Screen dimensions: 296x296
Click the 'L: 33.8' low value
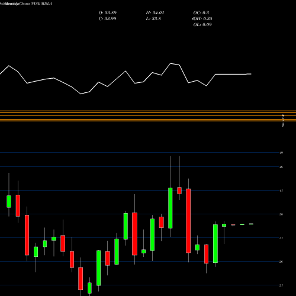coord(153,19)
